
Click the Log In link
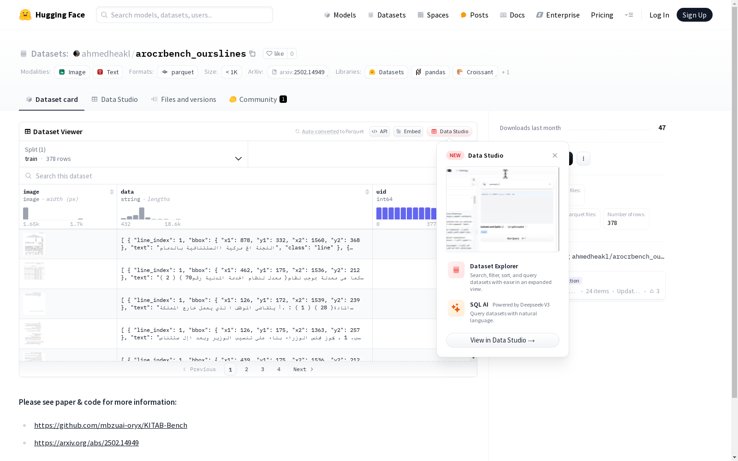659,15
